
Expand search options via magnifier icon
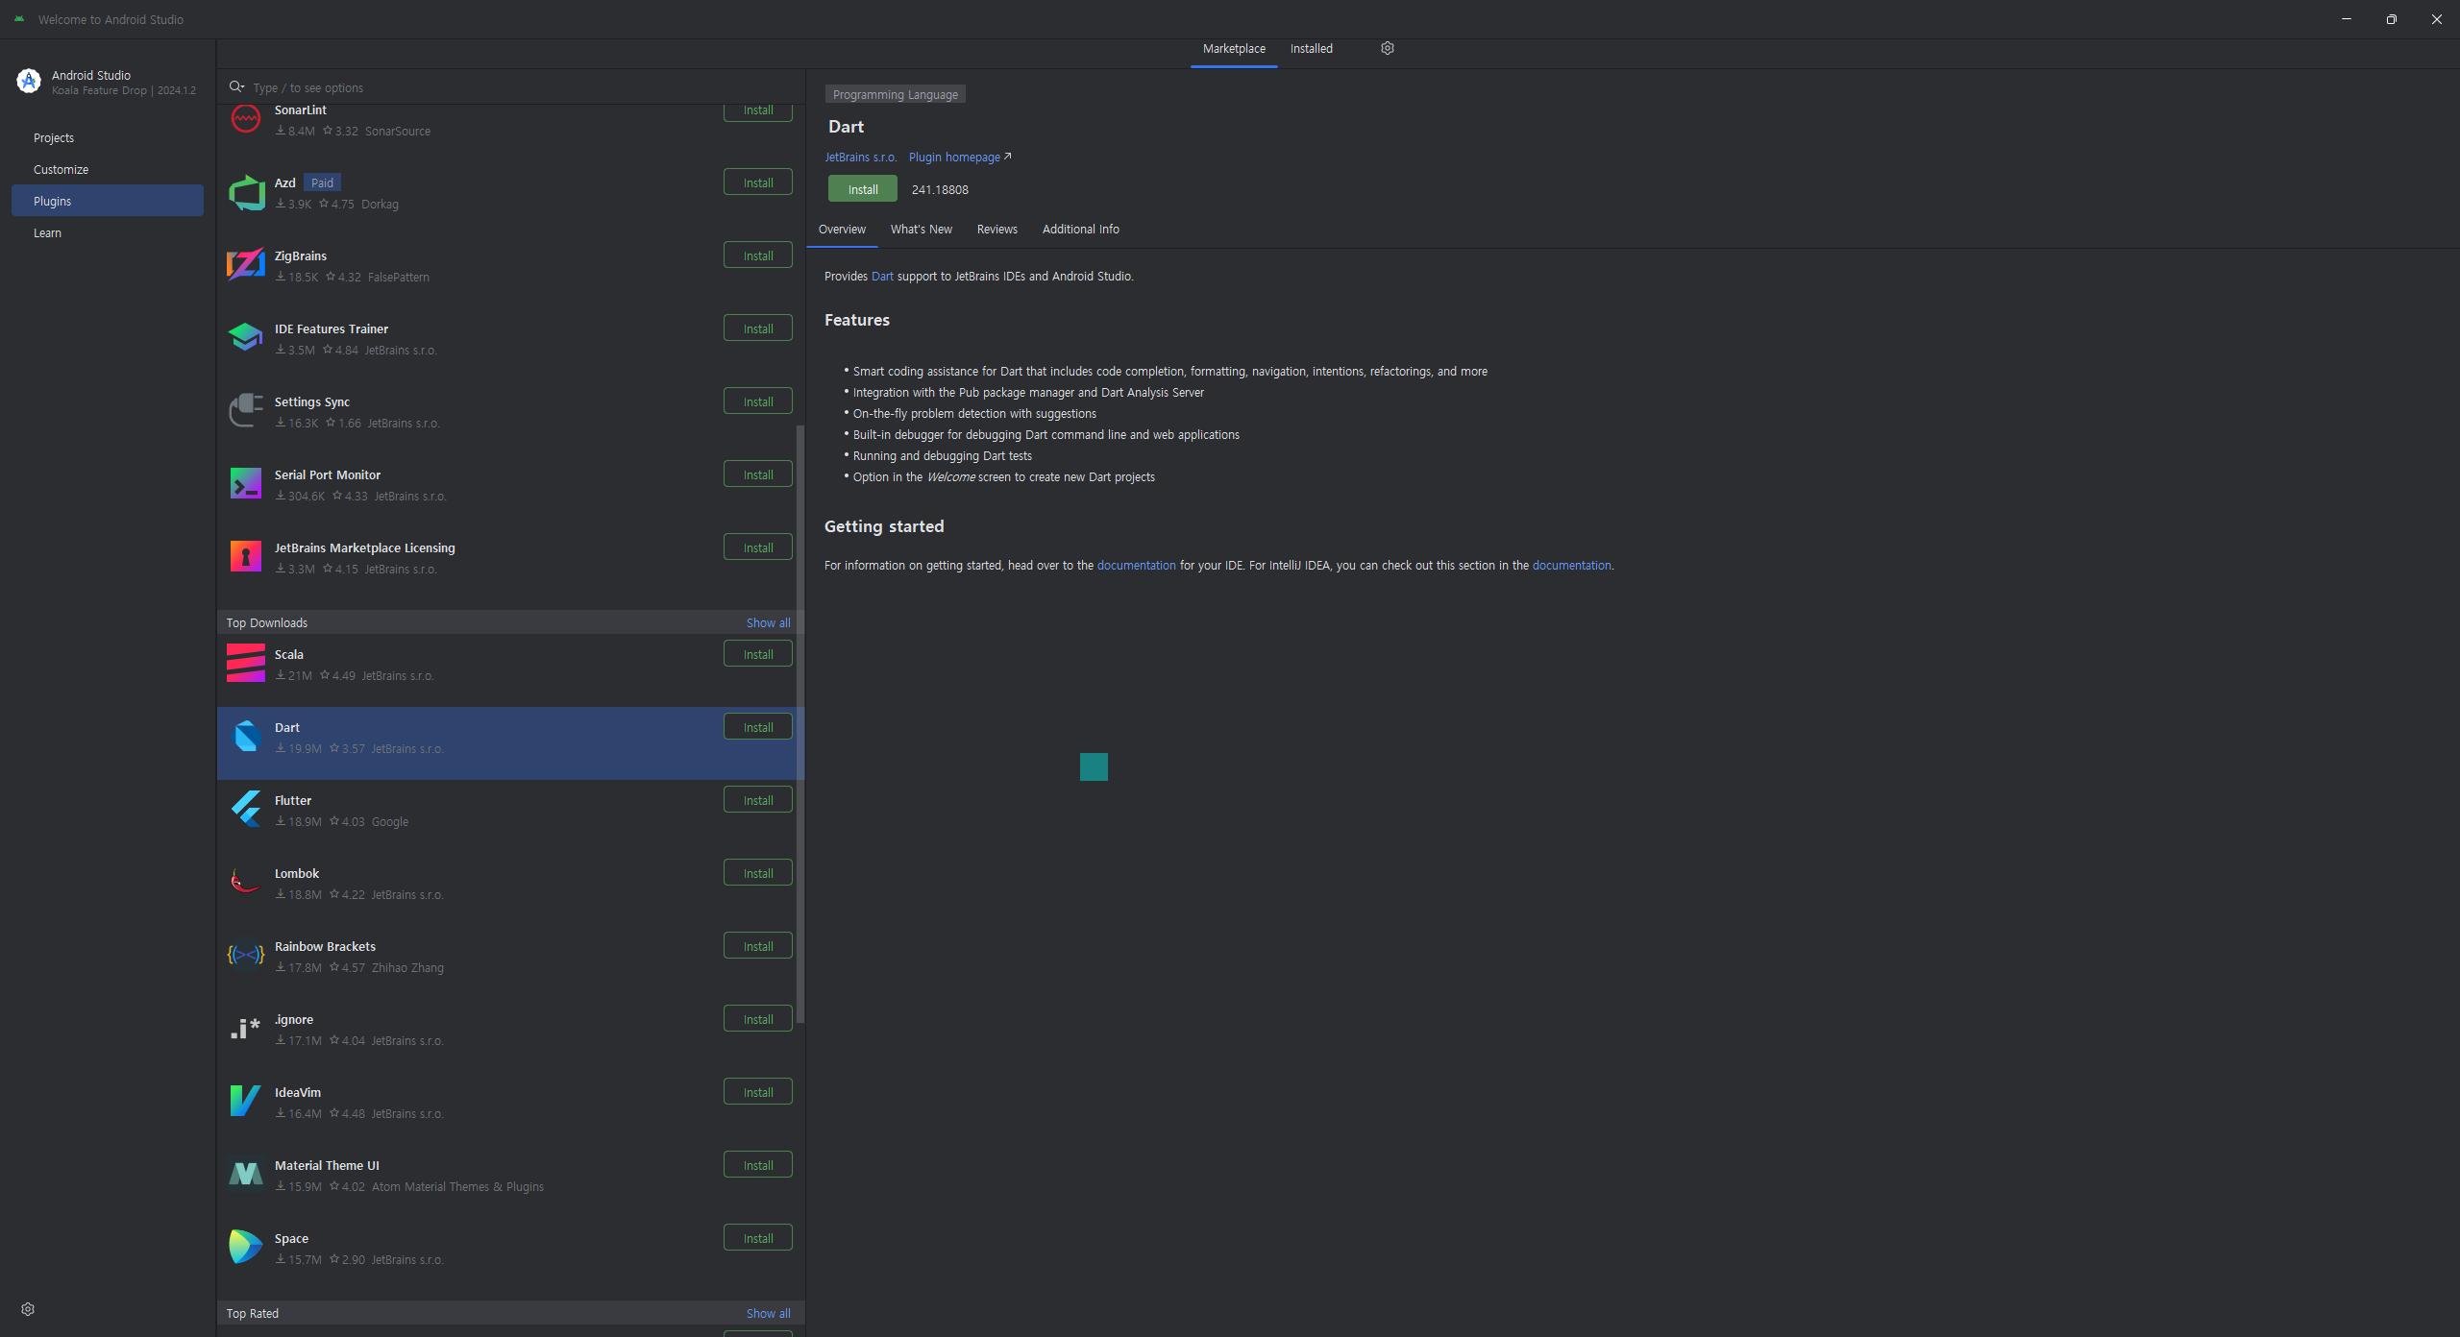coord(236,87)
